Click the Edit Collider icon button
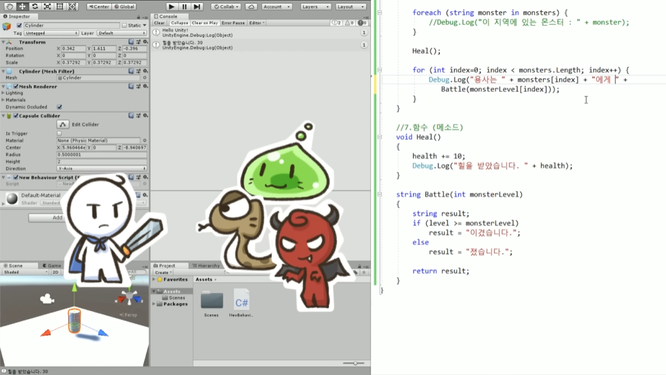 coord(63,125)
